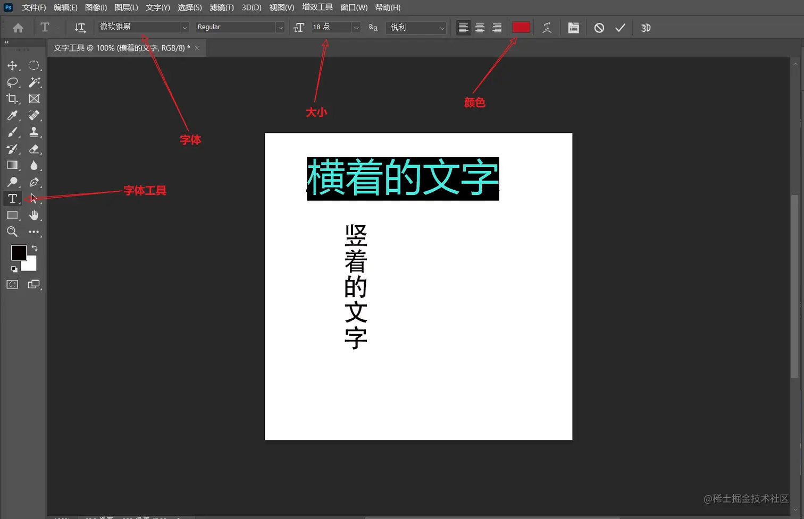Click the font size field 18 点

click(331, 27)
